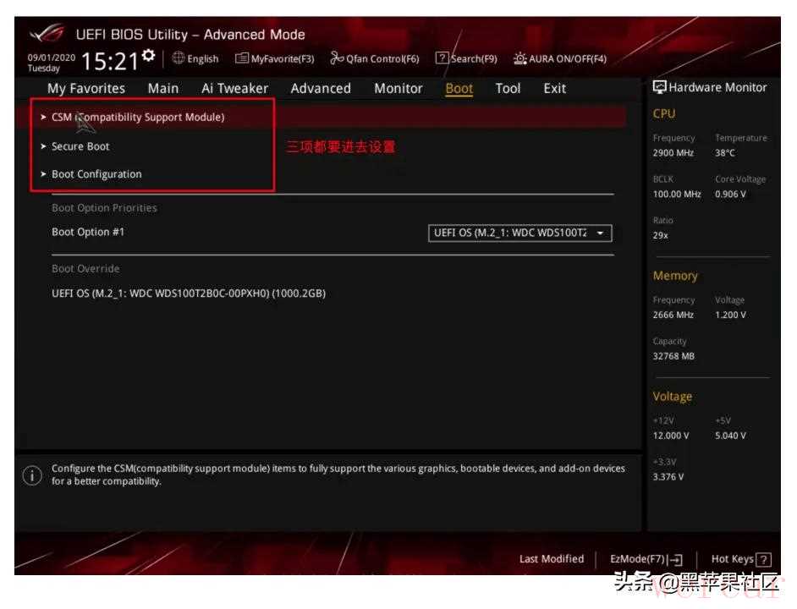Click the Exit menu tab
The height and width of the screenshot is (609, 797).
[554, 88]
